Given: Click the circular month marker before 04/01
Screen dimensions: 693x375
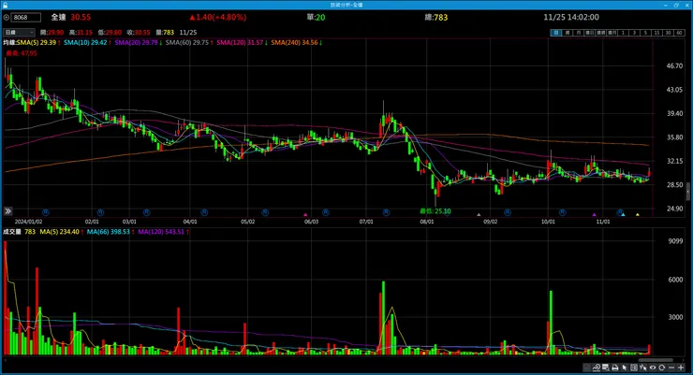Looking at the screenshot, I should [146, 212].
